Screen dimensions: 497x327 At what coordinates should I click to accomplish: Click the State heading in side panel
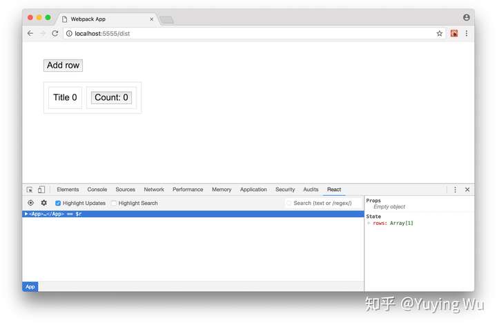[x=373, y=217]
